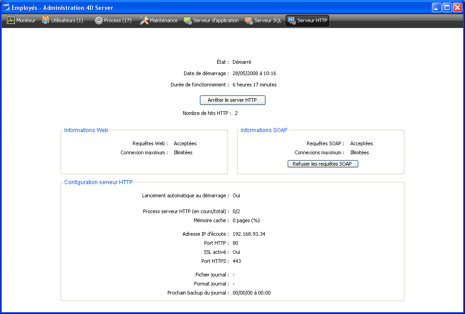Click the Nombre de hits HTTP label
Screen dimensions: 465x314
point(207,113)
